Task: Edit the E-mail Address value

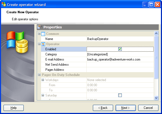Action: pos(120,59)
